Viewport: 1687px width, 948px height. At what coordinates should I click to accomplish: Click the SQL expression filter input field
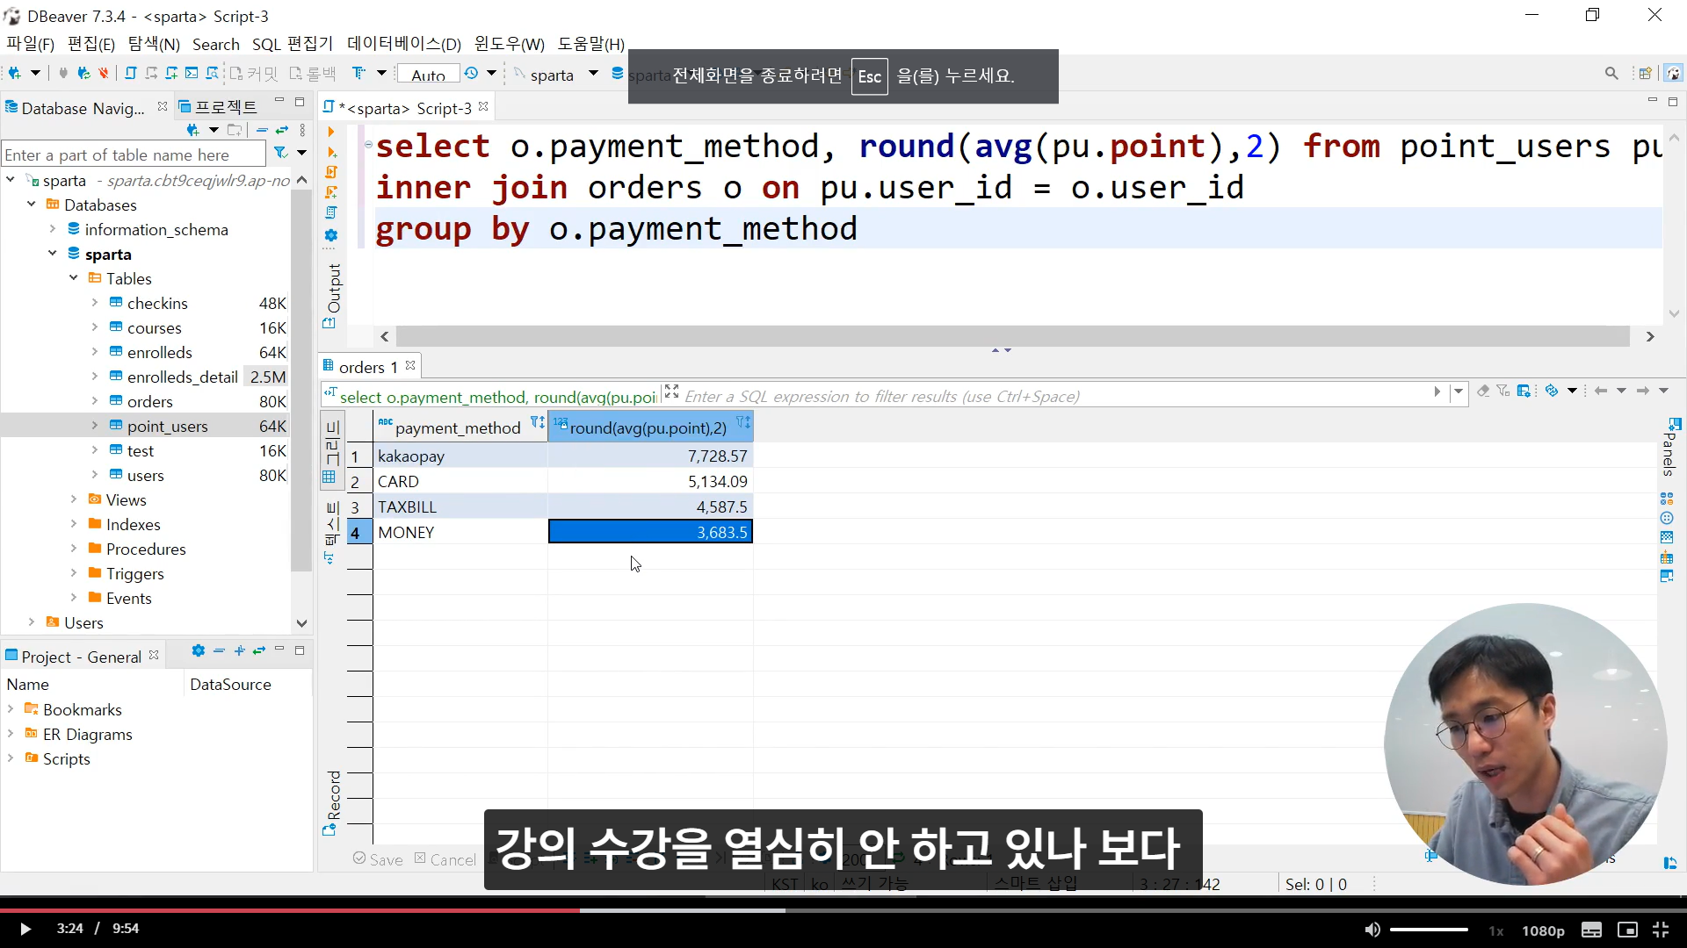coord(1054,396)
